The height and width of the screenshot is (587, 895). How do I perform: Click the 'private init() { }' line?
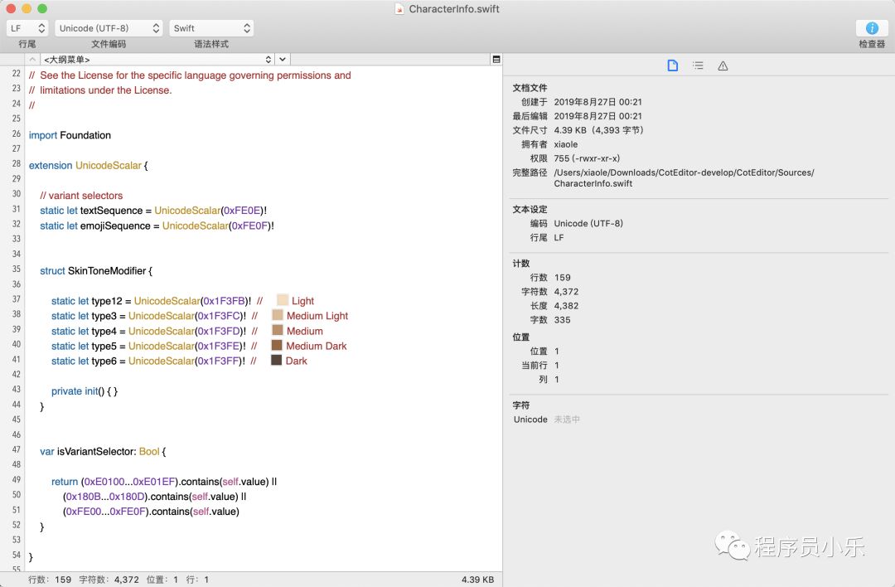coord(85,391)
